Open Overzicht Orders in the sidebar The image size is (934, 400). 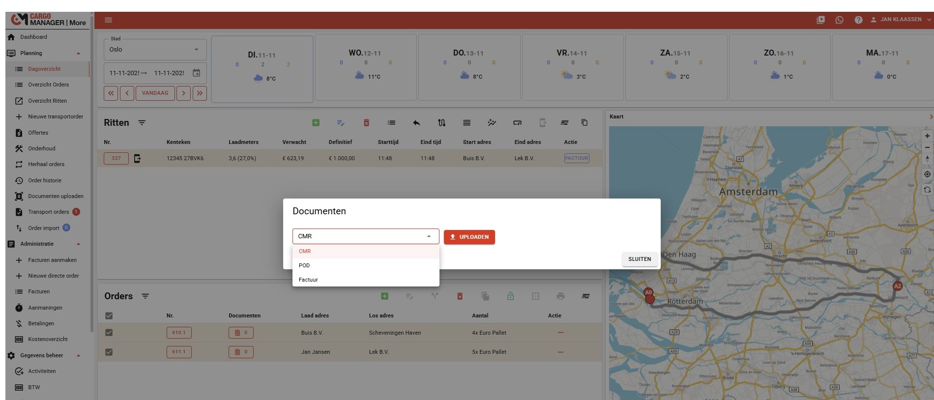point(48,85)
